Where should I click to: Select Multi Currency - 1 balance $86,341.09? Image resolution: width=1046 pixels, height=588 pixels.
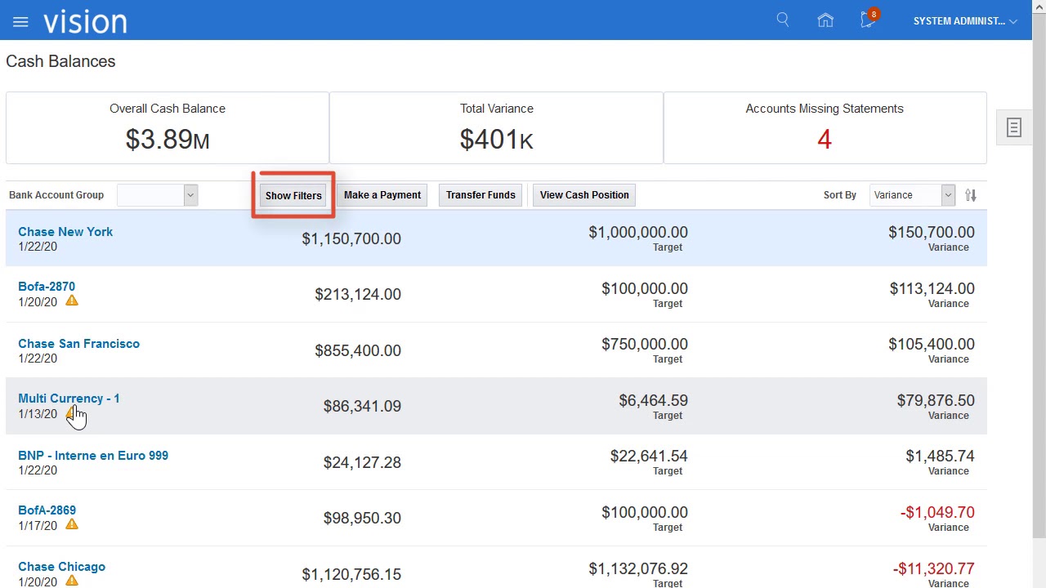[x=362, y=406]
